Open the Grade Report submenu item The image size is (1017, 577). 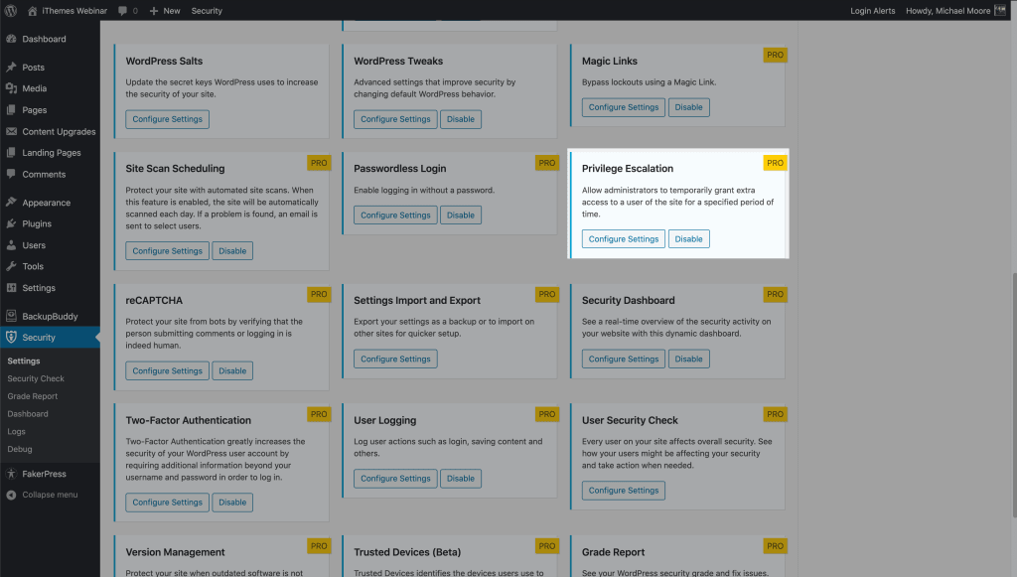[x=33, y=396]
